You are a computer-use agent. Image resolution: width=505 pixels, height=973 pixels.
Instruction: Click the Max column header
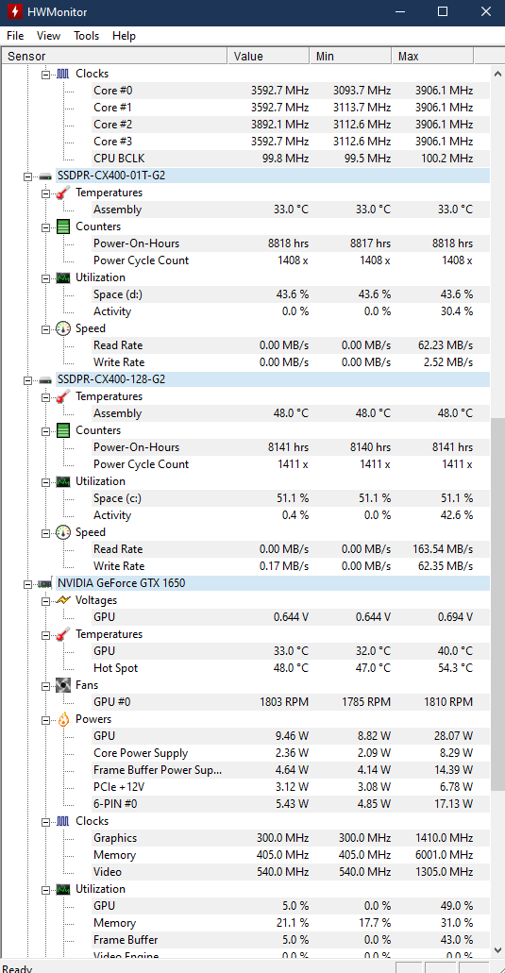432,57
